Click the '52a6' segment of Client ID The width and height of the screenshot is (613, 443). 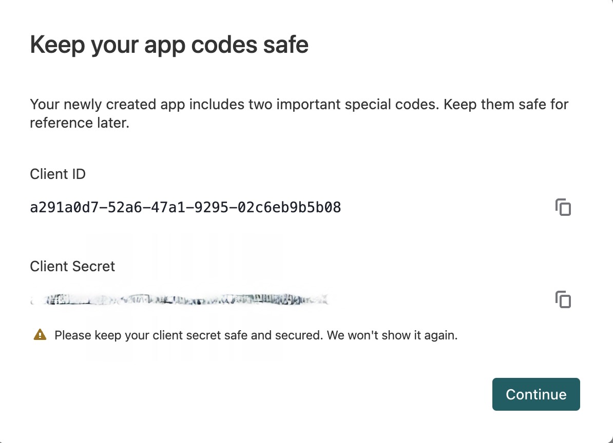125,207
